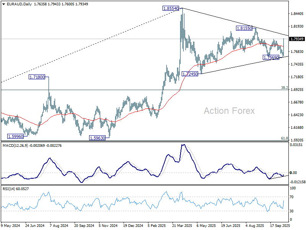Click the 1.69255 price axis value
This screenshot has width=306, height=230.
[x=297, y=90]
